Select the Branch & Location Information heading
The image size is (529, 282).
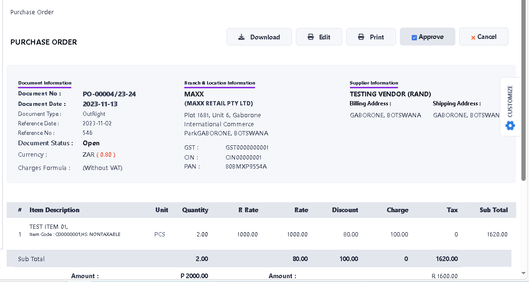click(219, 83)
